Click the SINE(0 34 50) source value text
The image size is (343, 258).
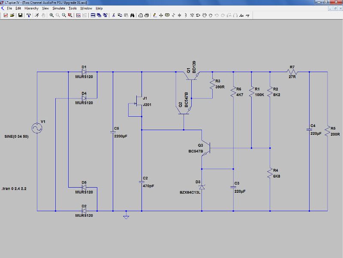(16, 137)
